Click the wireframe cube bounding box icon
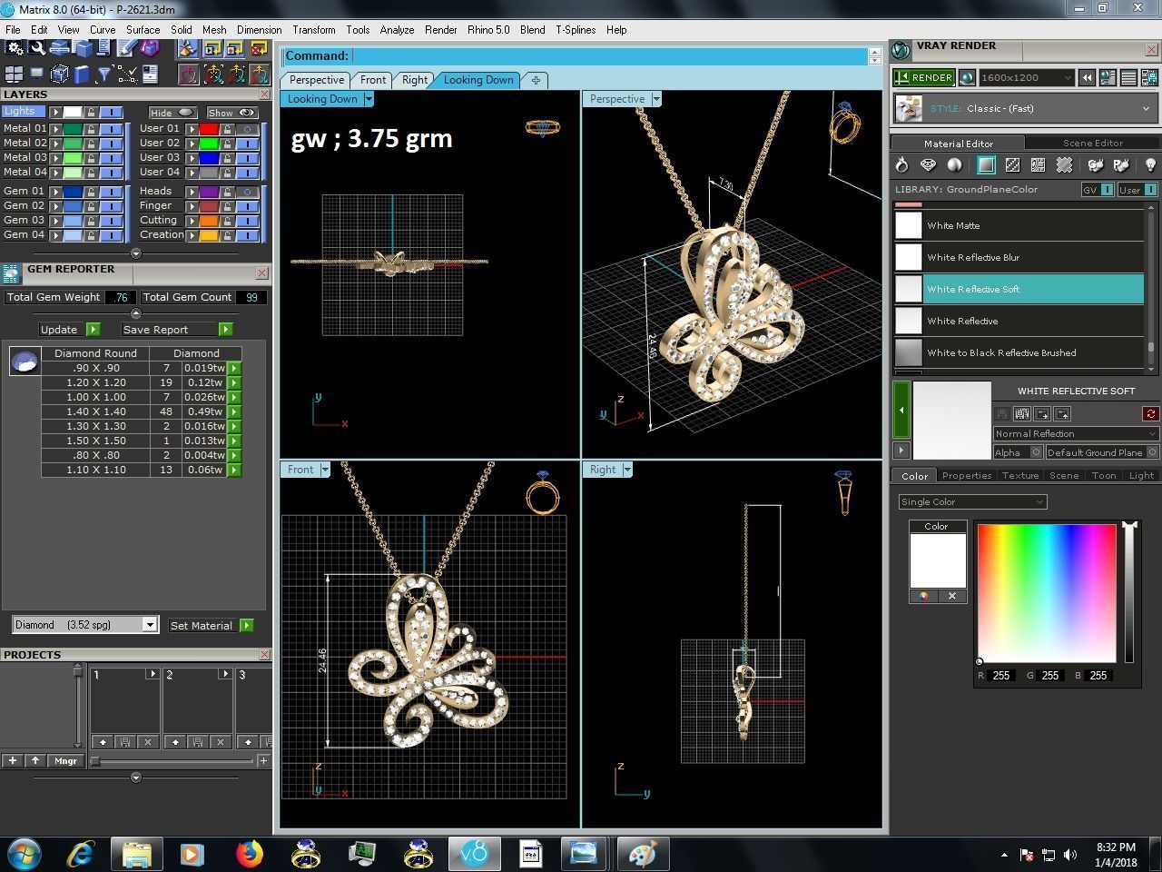Screen dimensions: 1162x872 [x=60, y=74]
